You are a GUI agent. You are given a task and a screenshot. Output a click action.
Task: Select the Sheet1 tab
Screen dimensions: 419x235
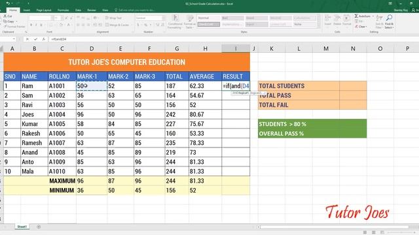[22, 227]
